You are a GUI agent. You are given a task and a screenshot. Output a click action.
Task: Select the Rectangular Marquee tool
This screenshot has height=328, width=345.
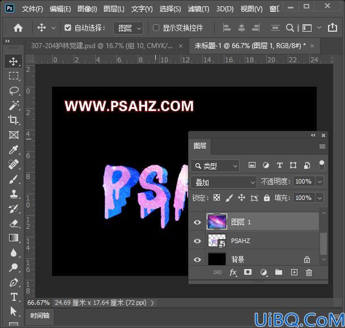click(14, 76)
